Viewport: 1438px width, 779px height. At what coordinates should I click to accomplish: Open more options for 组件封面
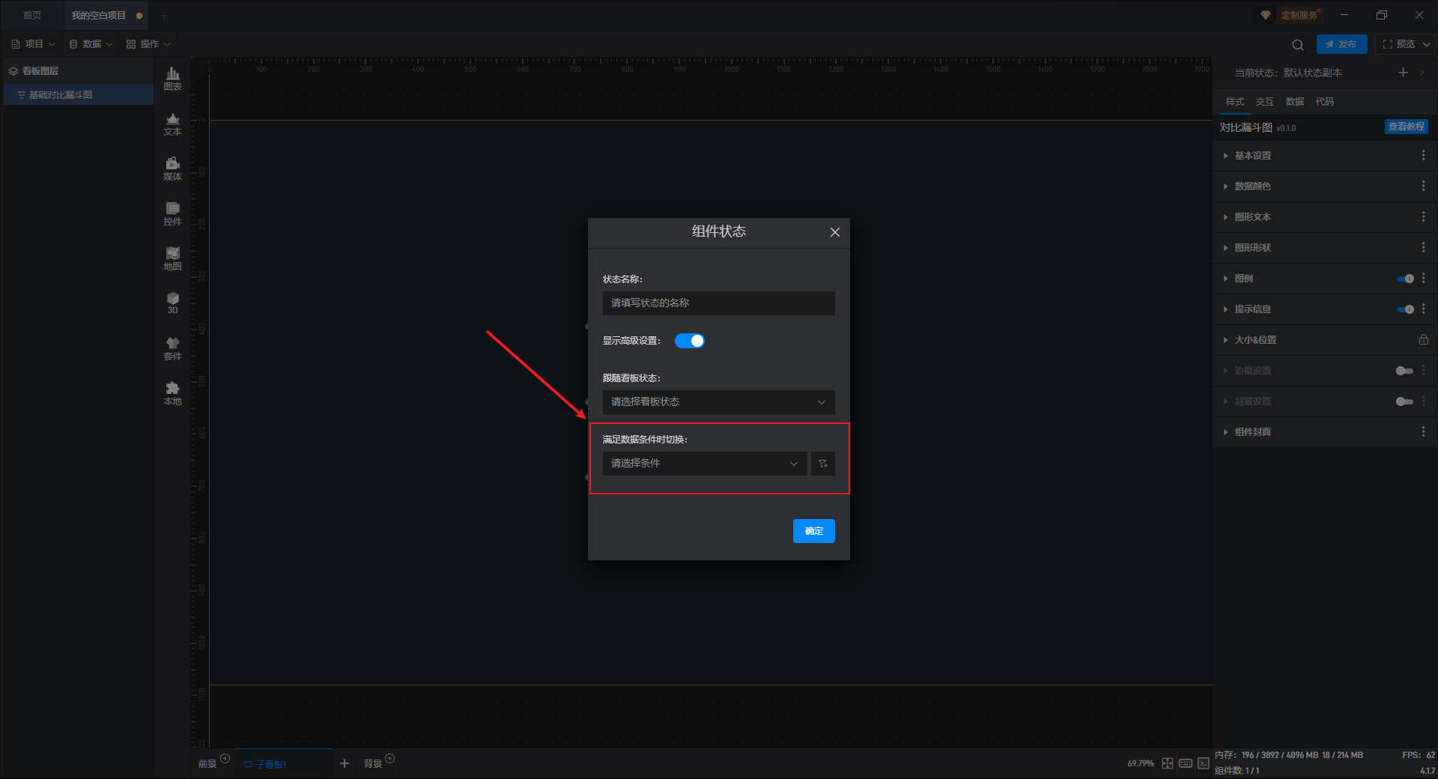click(x=1423, y=431)
